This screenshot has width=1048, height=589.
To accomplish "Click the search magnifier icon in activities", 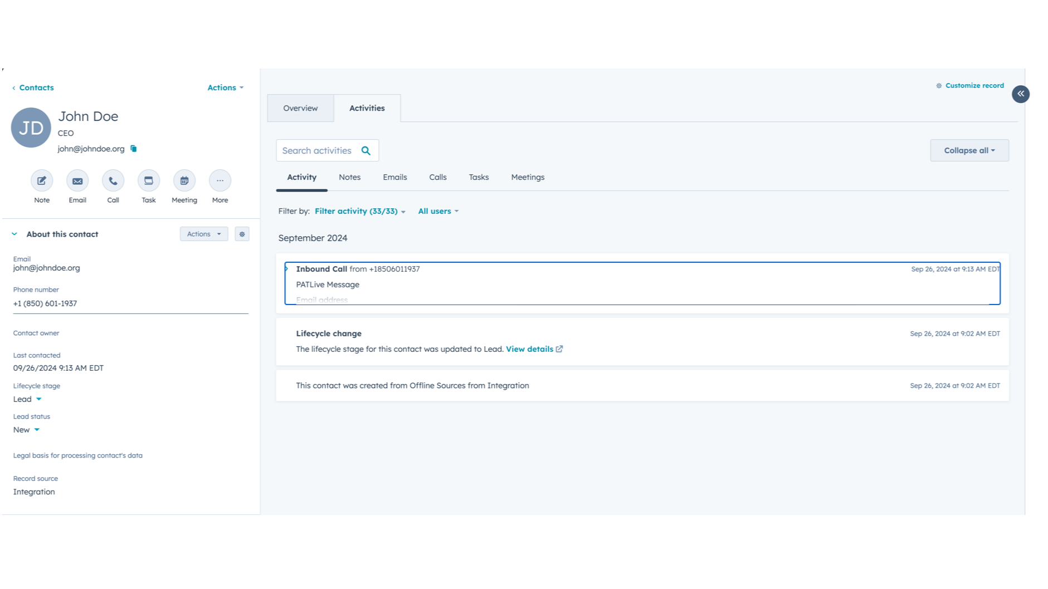I will (x=366, y=151).
